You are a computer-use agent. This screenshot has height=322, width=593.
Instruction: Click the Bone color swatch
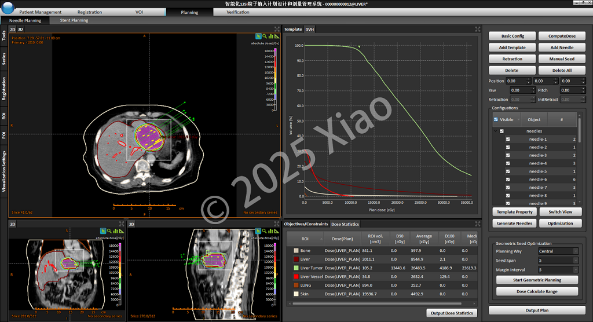coord(296,251)
